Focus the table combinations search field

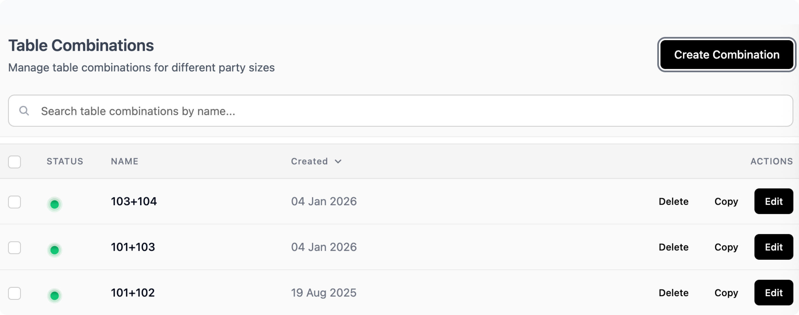point(403,111)
